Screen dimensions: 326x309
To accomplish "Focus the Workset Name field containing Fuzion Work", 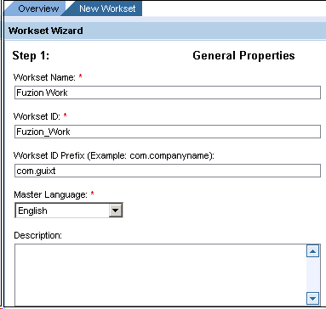I will click(x=168, y=93).
